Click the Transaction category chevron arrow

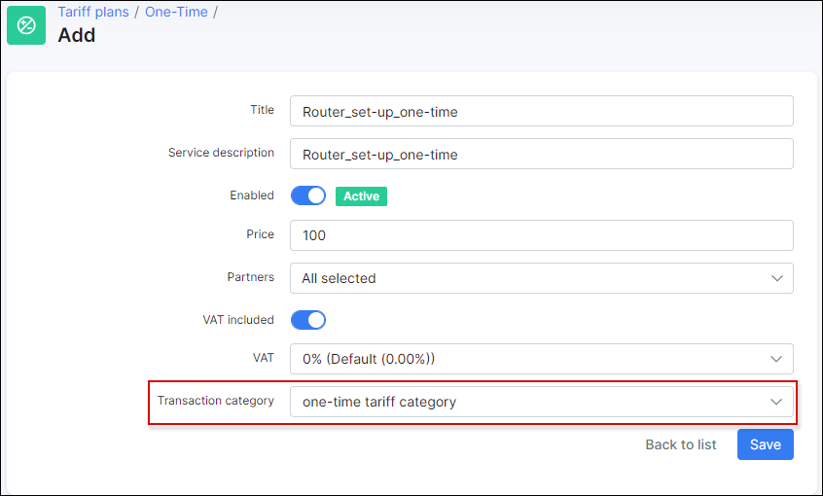(x=776, y=402)
